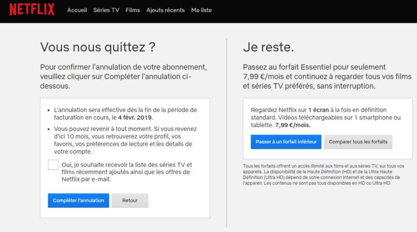Click the 'Tous les forfaits offrent' fine print
Screen dimensions: 417x232
[x=323, y=175]
